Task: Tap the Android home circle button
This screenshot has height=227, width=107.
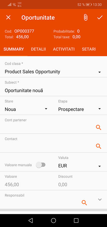Action: coord(53,220)
